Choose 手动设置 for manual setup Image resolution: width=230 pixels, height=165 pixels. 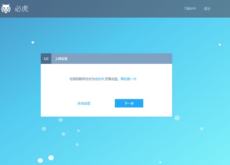pyautogui.click(x=84, y=103)
